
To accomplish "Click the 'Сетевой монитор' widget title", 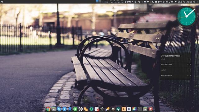I will click(x=170, y=56).
